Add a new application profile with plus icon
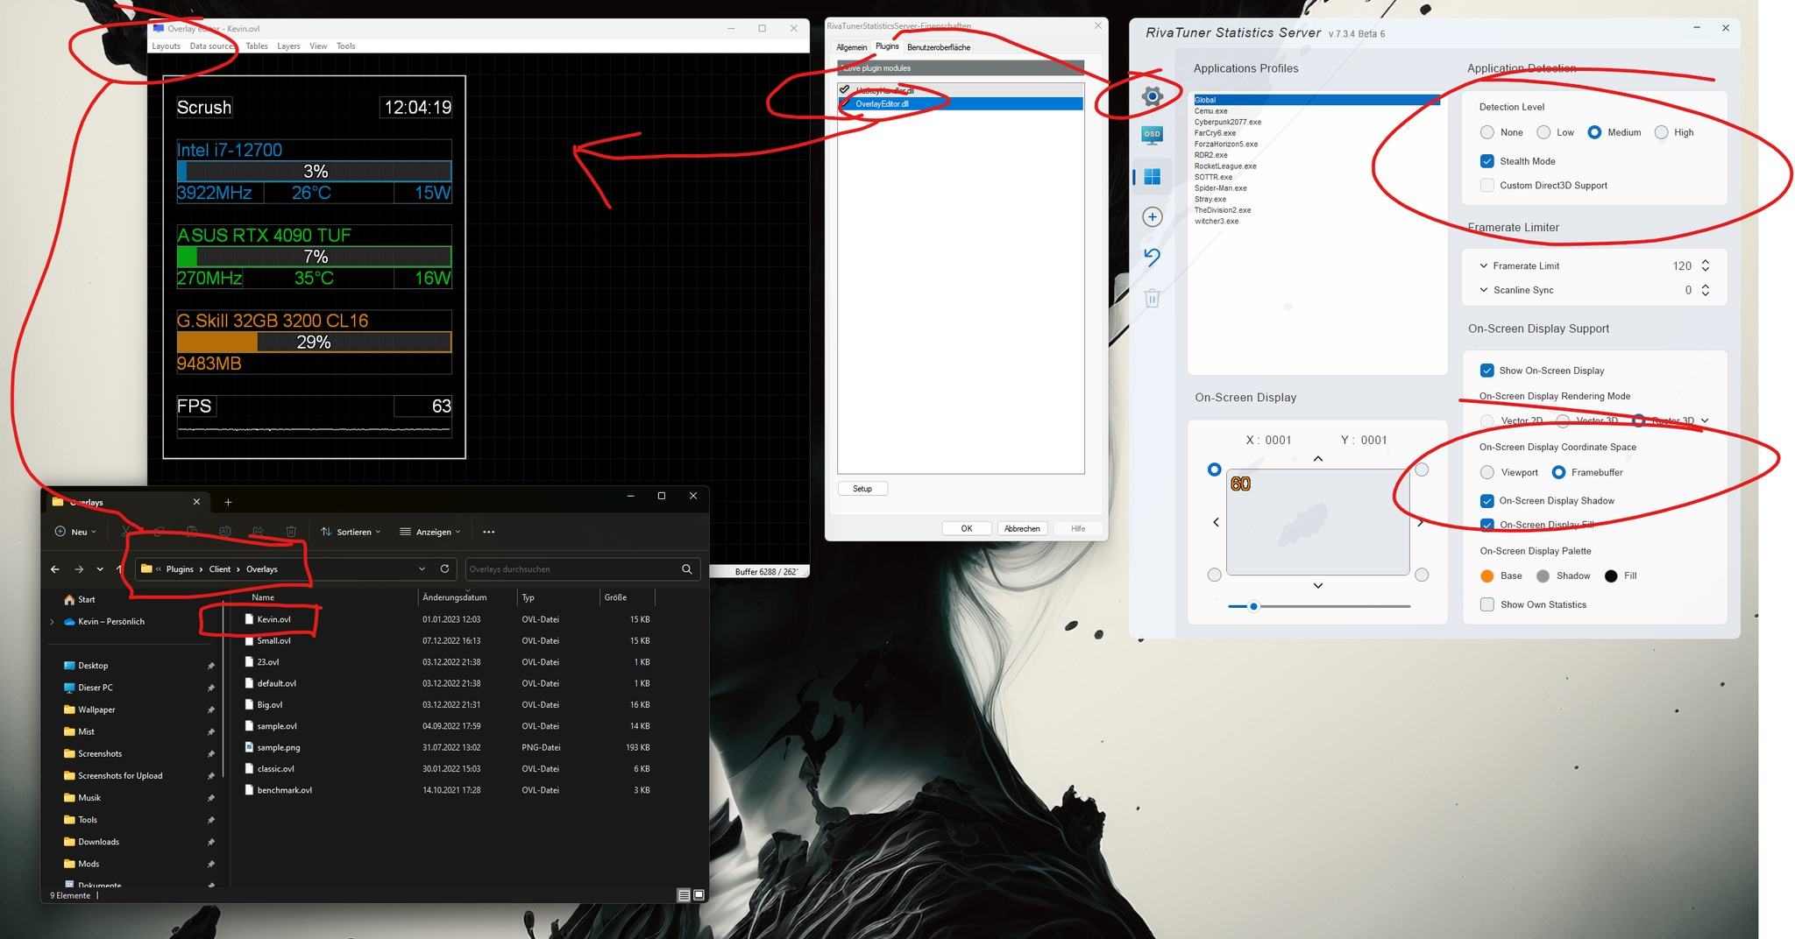 pos(1152,217)
